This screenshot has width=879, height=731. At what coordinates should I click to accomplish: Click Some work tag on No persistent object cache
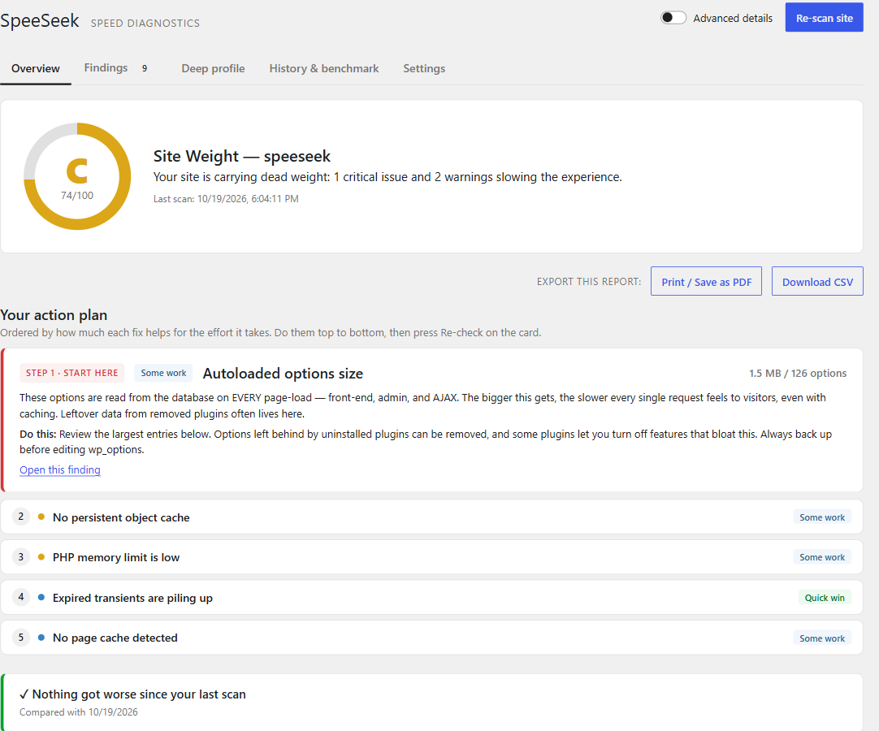pos(822,517)
